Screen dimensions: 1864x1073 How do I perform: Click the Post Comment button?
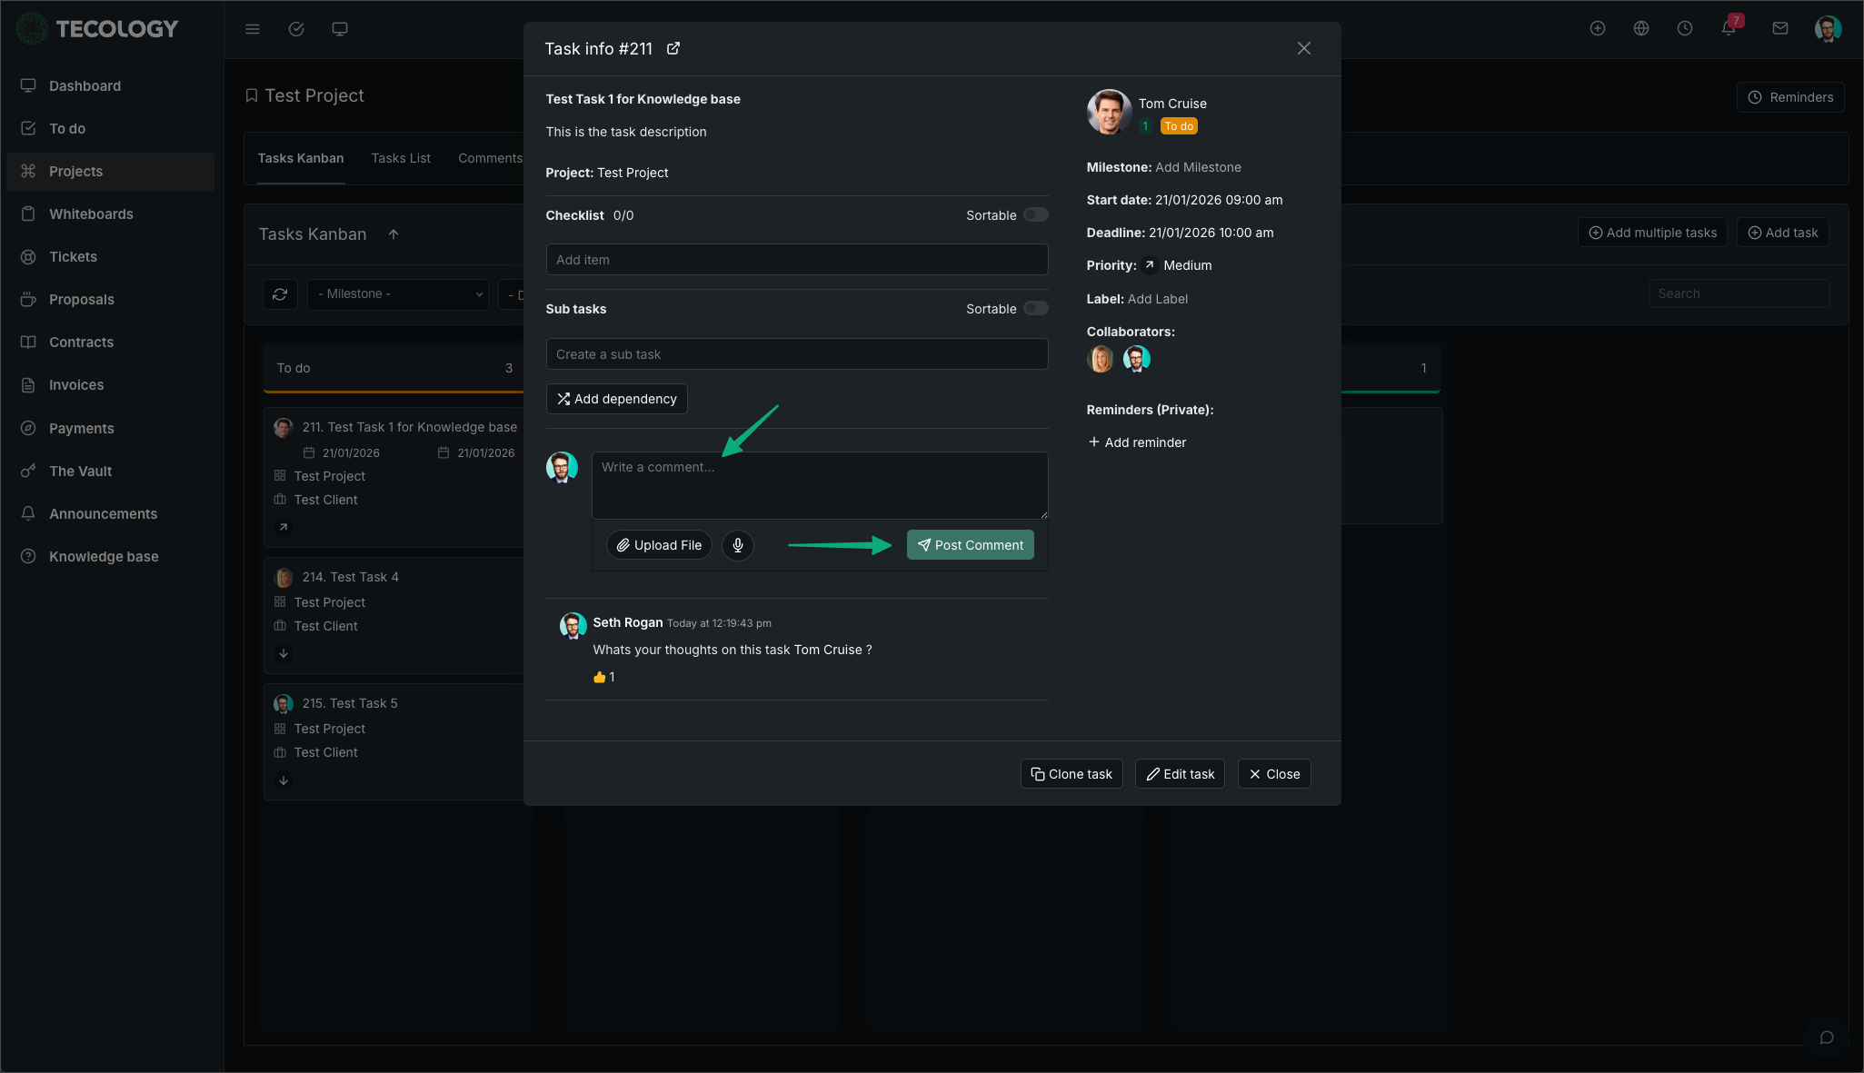(970, 545)
